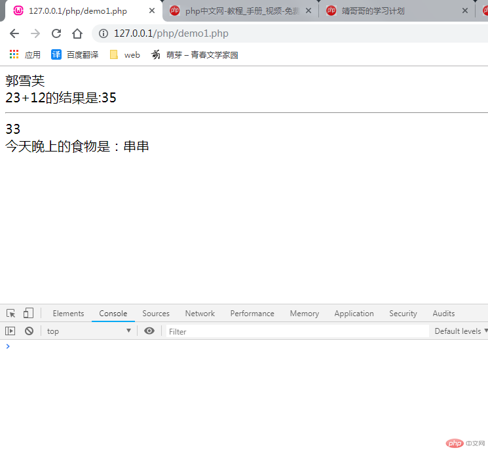Image resolution: width=488 pixels, height=450 pixels.
Task: Click the 靖哥哥的学习计划 tab favicon
Action: tap(331, 11)
